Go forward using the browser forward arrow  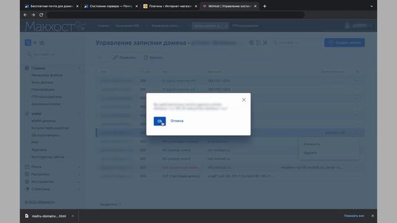33,15
